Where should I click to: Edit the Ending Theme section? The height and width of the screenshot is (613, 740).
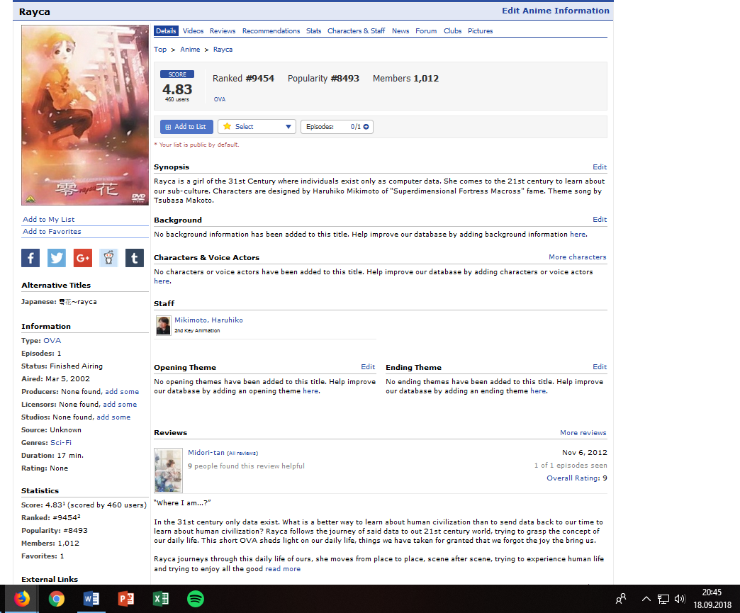(600, 366)
